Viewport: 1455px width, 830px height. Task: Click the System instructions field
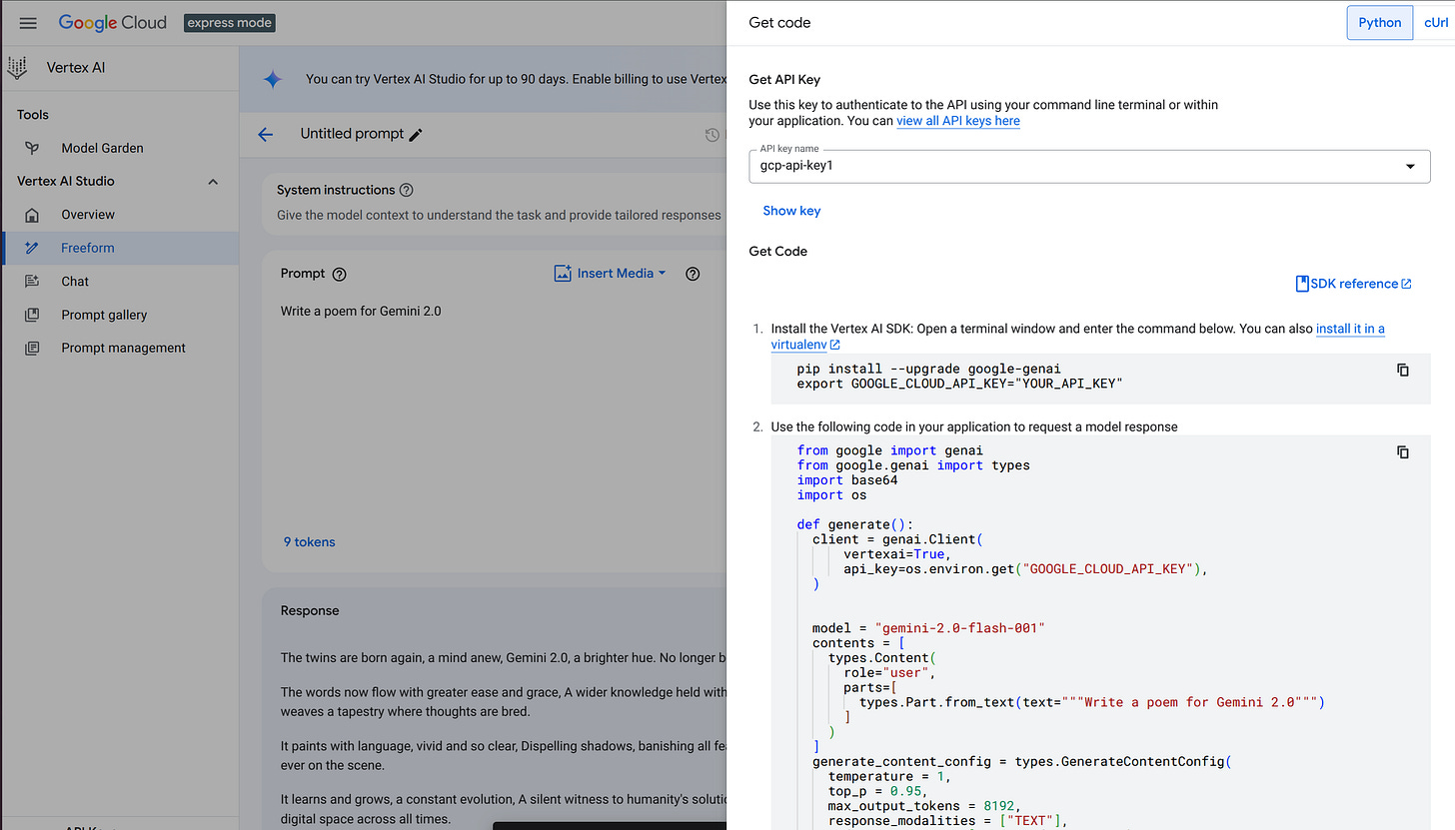[499, 215]
